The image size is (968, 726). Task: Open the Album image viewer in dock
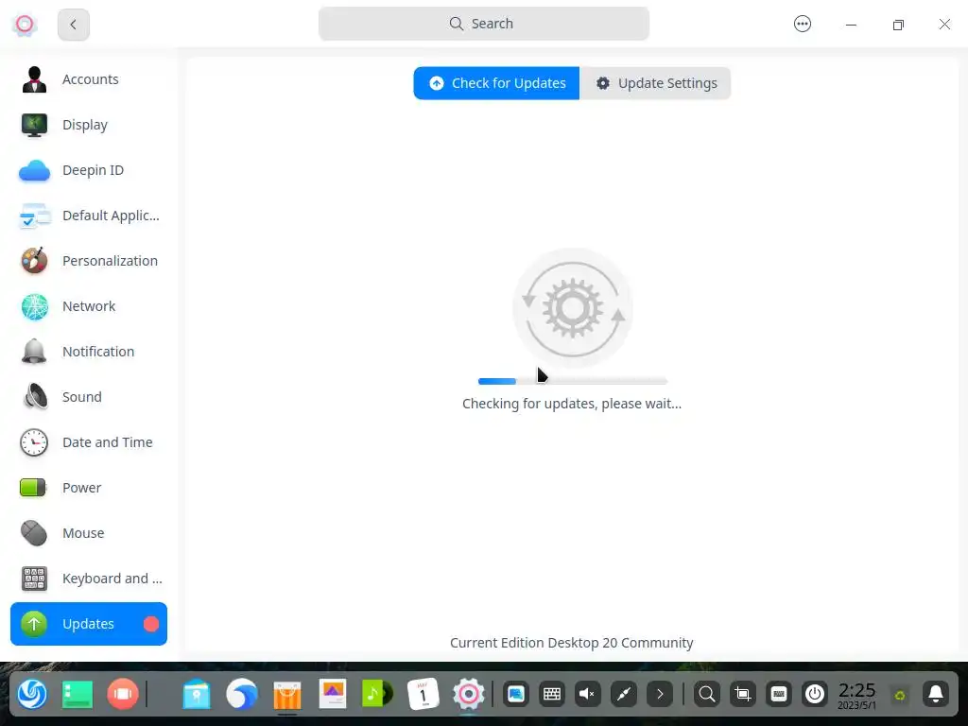point(333,694)
